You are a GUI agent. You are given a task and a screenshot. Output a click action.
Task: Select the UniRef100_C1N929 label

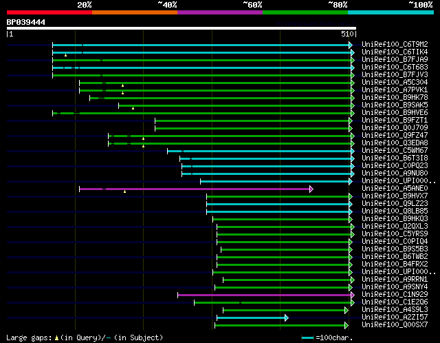pos(395,295)
